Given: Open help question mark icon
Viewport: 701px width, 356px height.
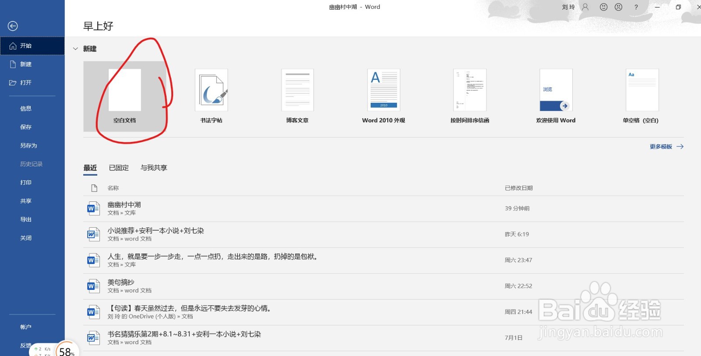Looking at the screenshot, I should [x=636, y=7].
